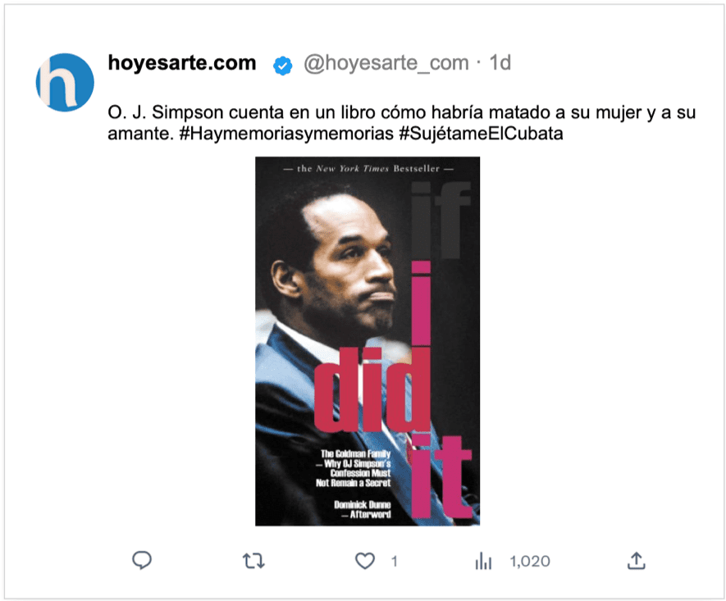Click the tweet text about O. J. Simpson
Screen dimensions: 726x601
click(x=401, y=123)
